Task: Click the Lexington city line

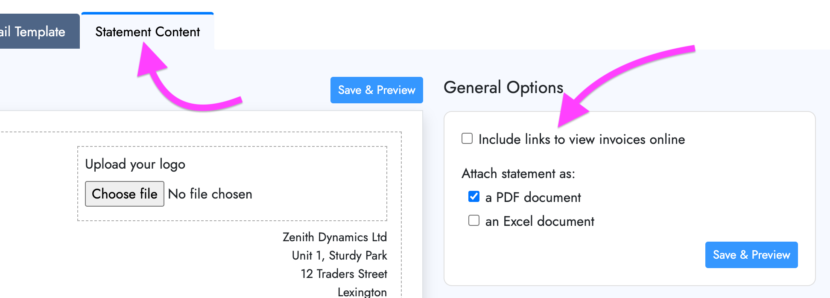Action: [x=362, y=292]
